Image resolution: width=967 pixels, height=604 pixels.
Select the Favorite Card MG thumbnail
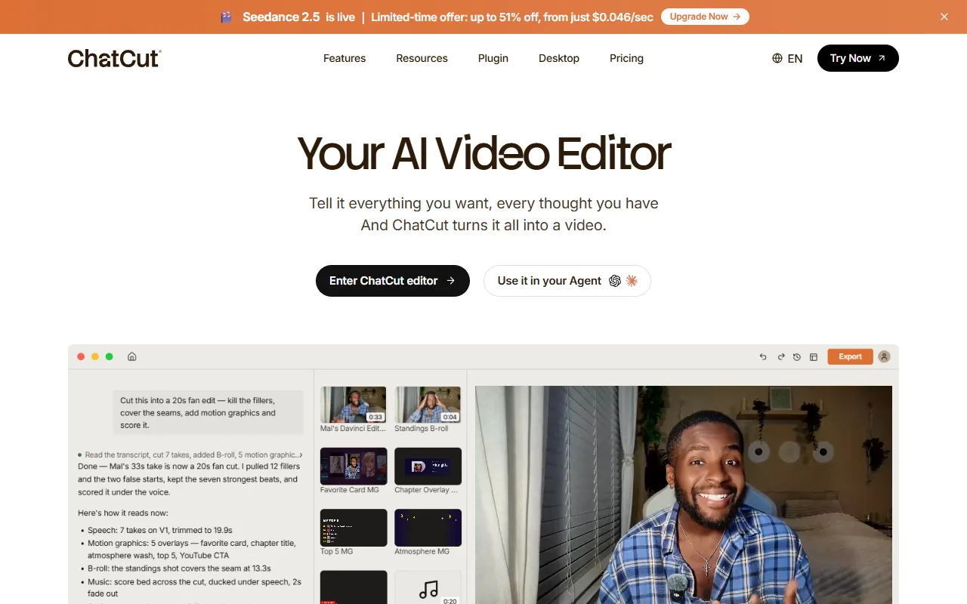coord(354,466)
